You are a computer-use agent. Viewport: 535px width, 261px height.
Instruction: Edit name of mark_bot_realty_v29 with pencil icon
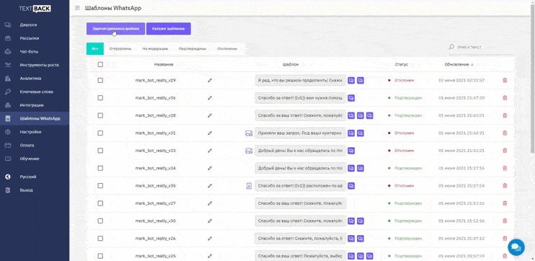tap(210, 81)
